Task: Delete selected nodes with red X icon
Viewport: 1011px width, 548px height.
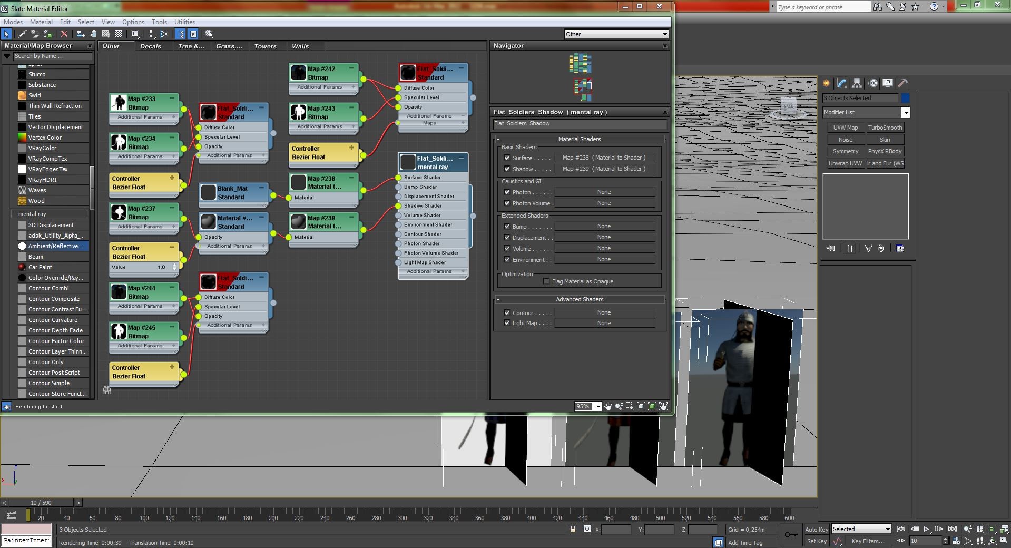Action: pyautogui.click(x=64, y=34)
